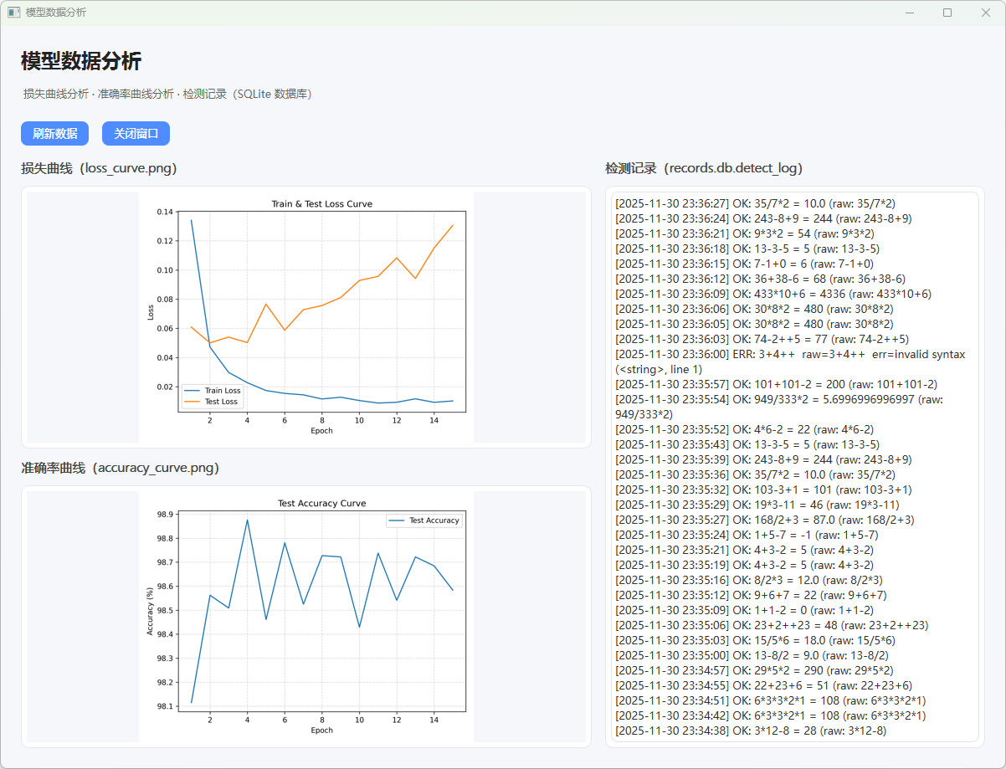Click the 3*12-8 = 28 log record

click(750, 731)
